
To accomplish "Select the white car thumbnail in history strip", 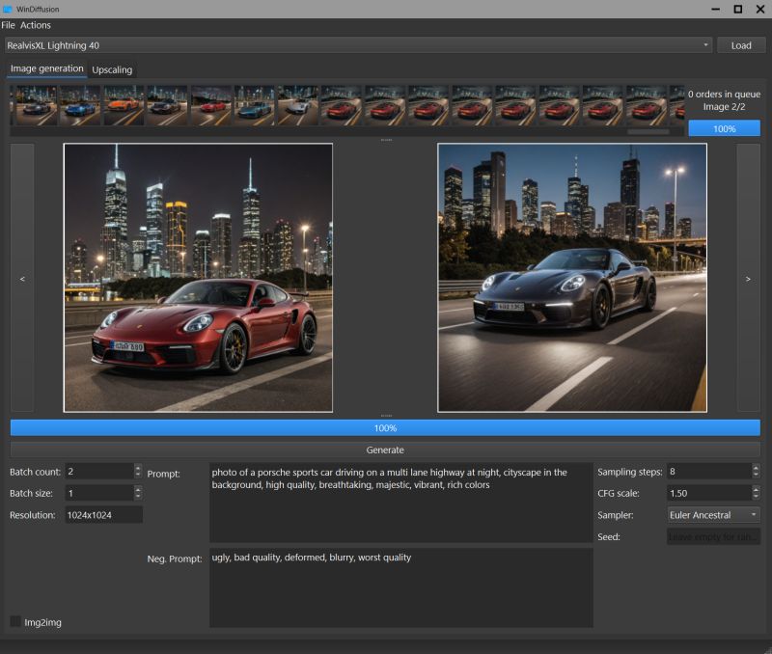I will 297,105.
